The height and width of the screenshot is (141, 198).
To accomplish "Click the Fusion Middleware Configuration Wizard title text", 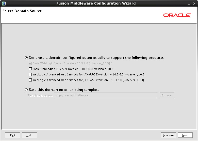I will pyautogui.click(x=96, y=3).
